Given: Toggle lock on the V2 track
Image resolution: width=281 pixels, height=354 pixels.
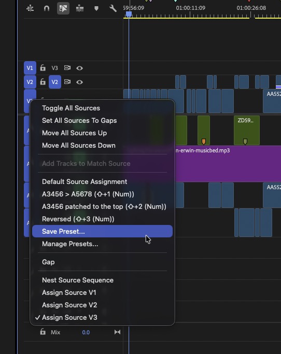Looking at the screenshot, I should (43, 82).
